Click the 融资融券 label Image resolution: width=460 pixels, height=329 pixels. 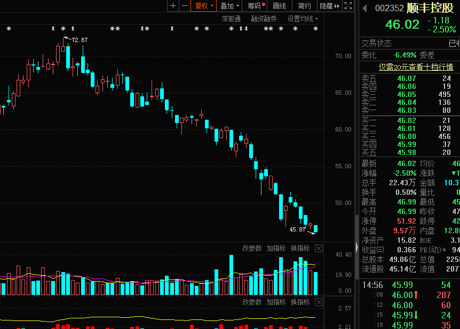[264, 19]
